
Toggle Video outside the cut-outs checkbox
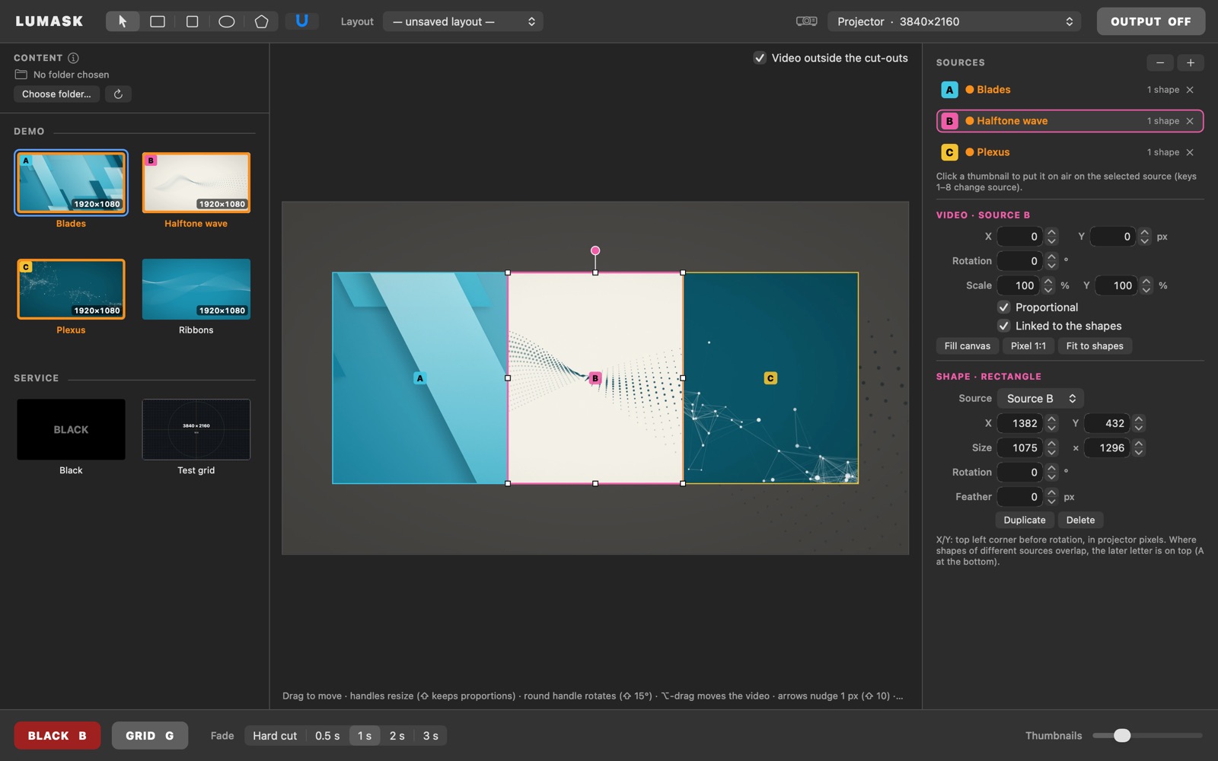760,58
